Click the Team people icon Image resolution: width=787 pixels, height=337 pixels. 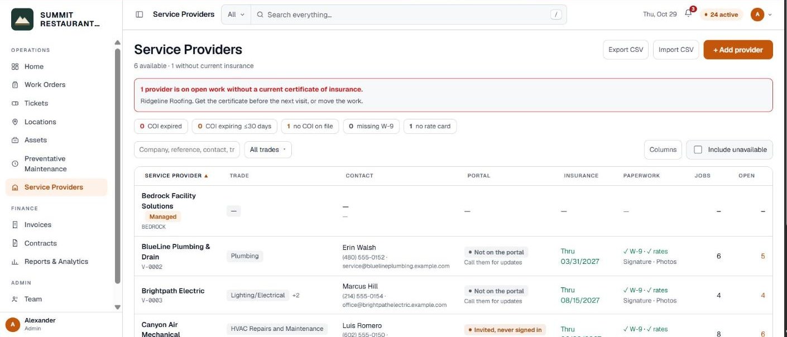point(15,299)
